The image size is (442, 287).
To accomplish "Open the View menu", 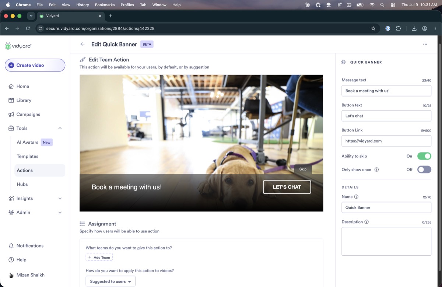I will 66,5.
